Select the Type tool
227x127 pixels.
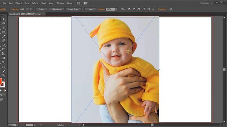tap(4, 28)
